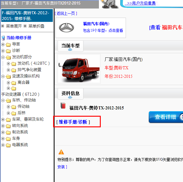Click 查看 福田汽车 link
The width and height of the screenshot is (183, 182).
pyautogui.click(x=166, y=27)
